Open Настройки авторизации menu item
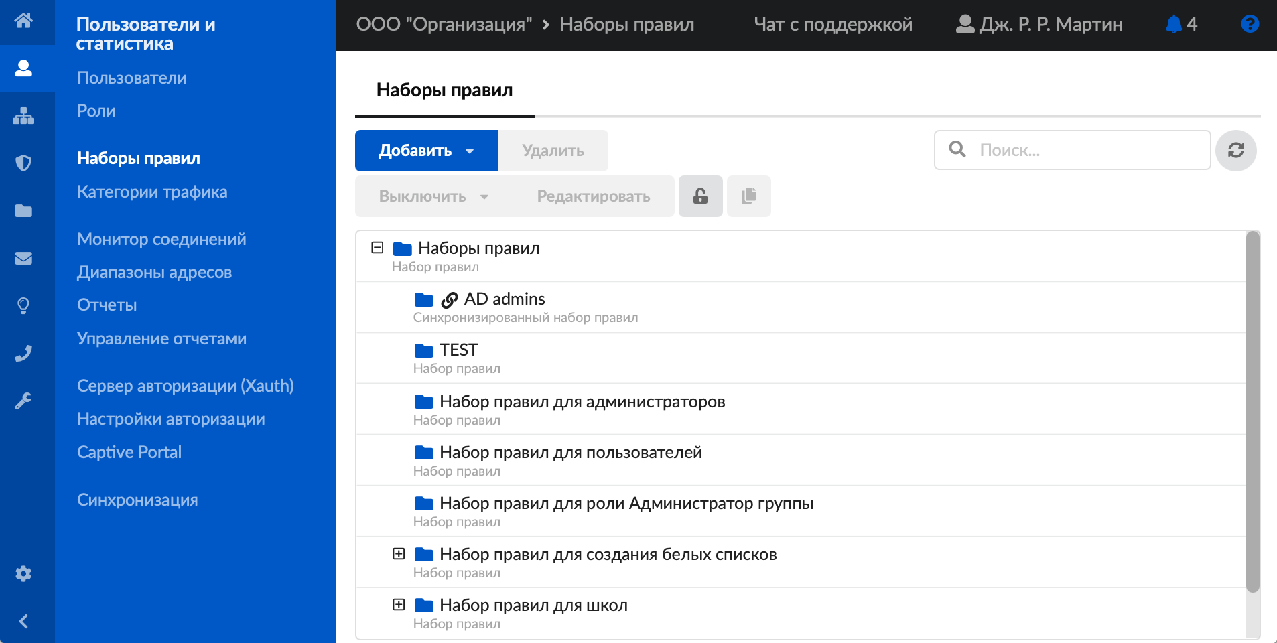Screen dimensions: 1277x643 pos(171,419)
